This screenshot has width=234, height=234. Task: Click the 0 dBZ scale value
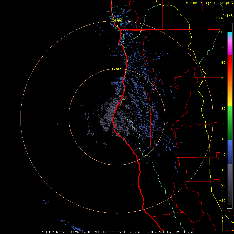224,155
